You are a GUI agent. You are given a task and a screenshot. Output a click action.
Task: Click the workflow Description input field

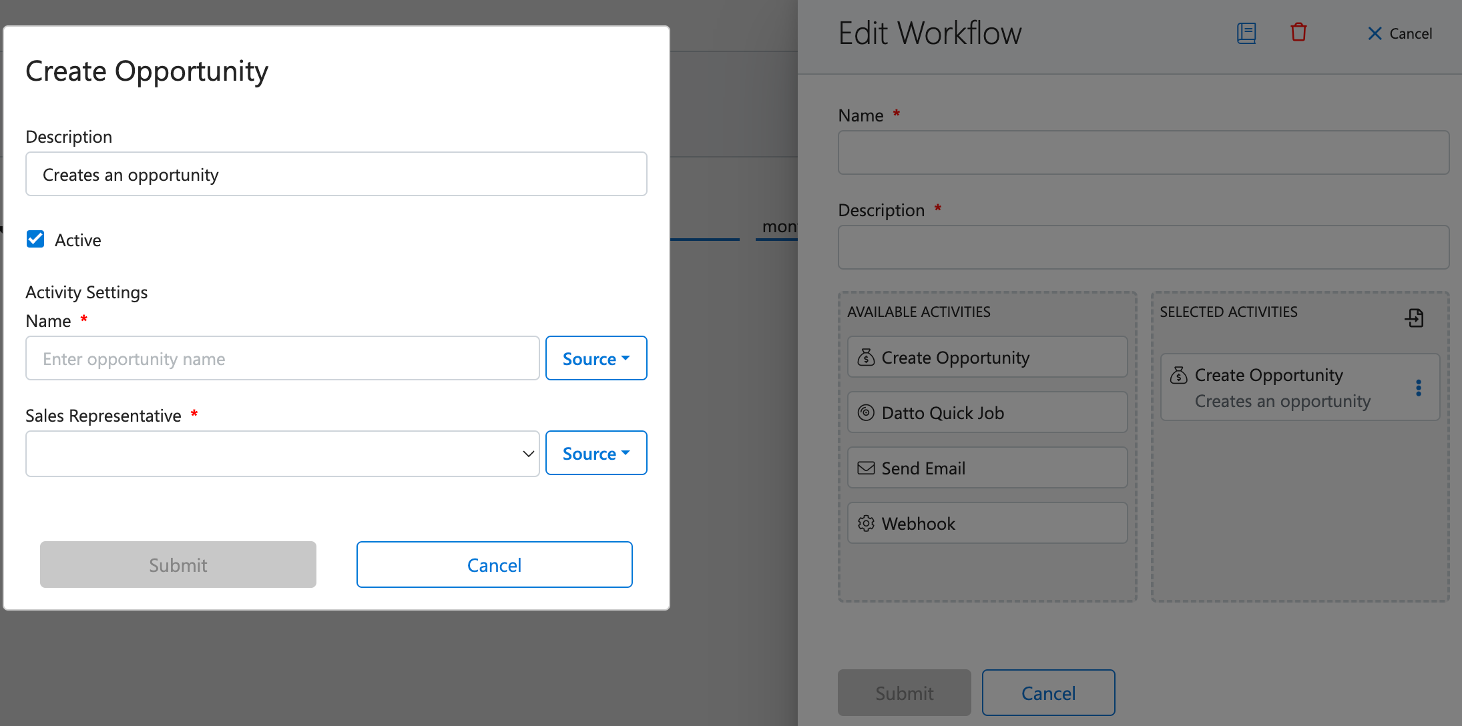[1144, 248]
